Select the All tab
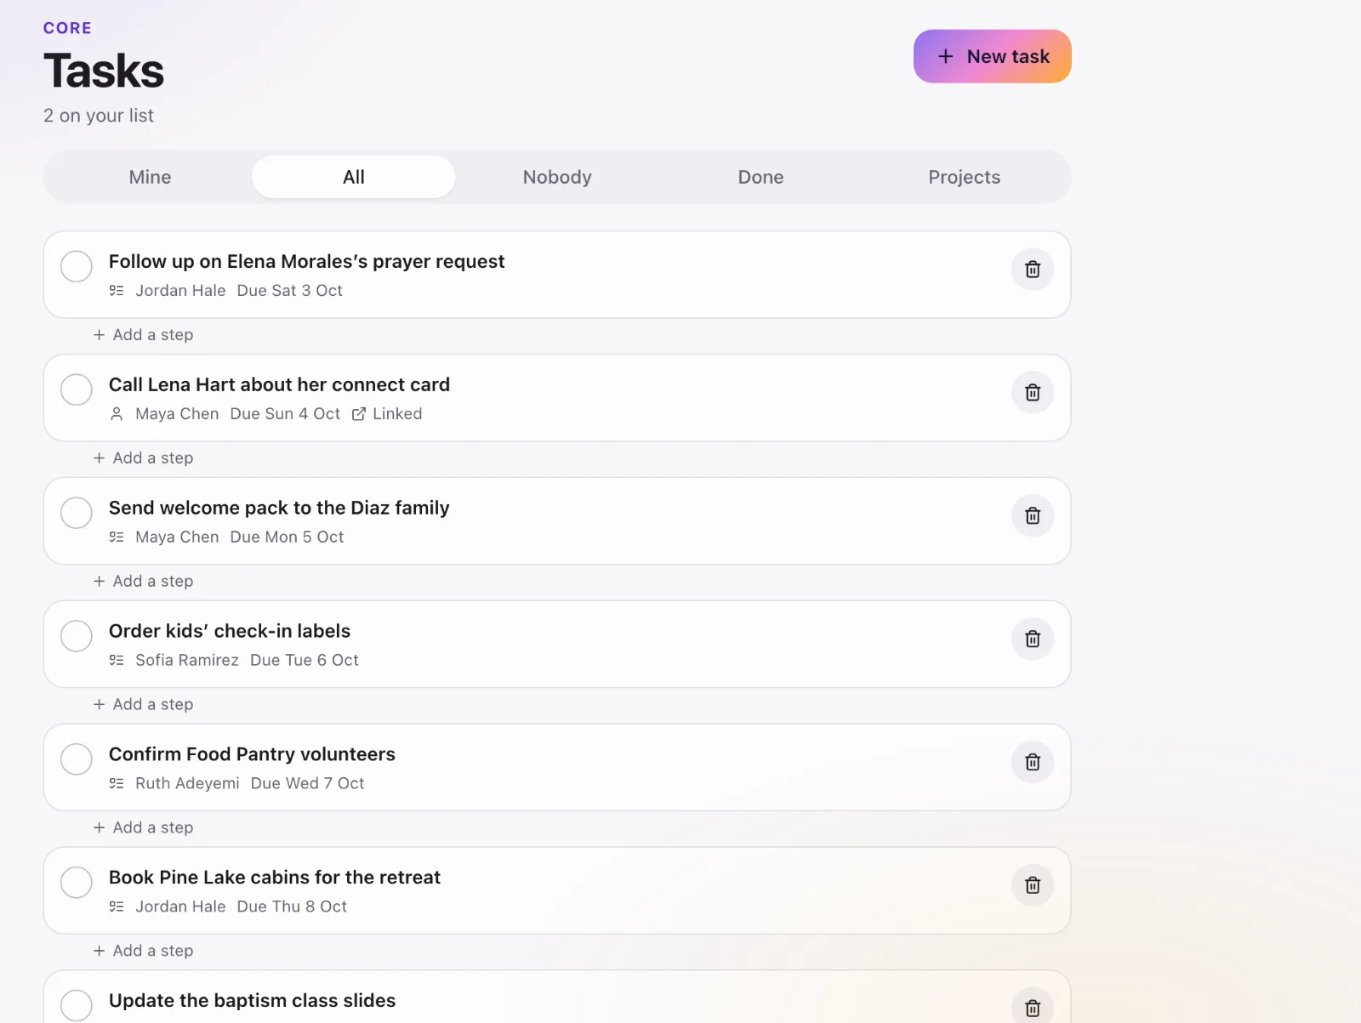 click(354, 177)
